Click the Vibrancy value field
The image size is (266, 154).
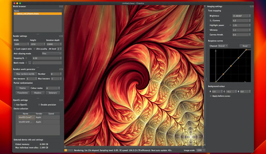coord(240,30)
